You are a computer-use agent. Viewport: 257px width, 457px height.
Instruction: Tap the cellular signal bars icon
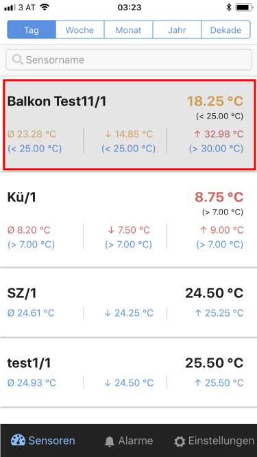point(10,8)
